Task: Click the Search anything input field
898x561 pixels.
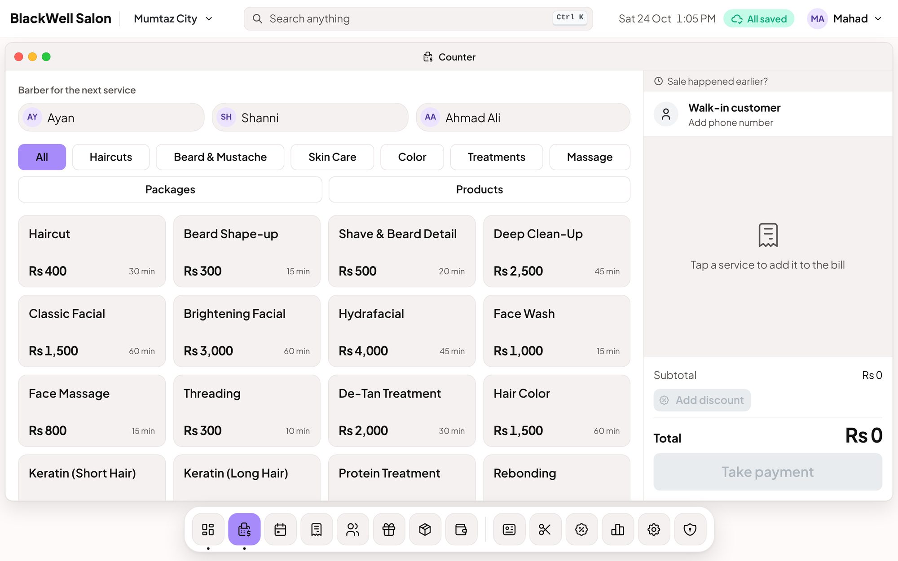Action: [418, 18]
